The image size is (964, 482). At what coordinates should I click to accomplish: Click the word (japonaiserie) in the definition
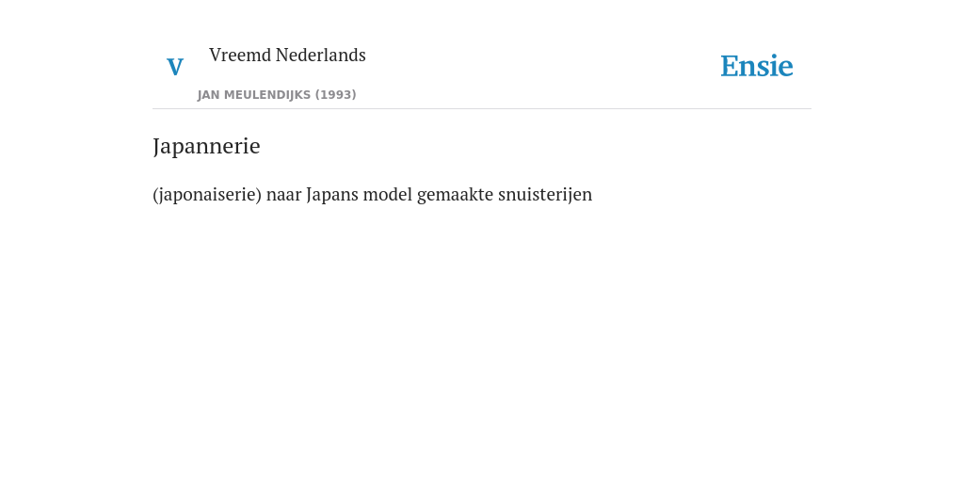[x=207, y=195]
